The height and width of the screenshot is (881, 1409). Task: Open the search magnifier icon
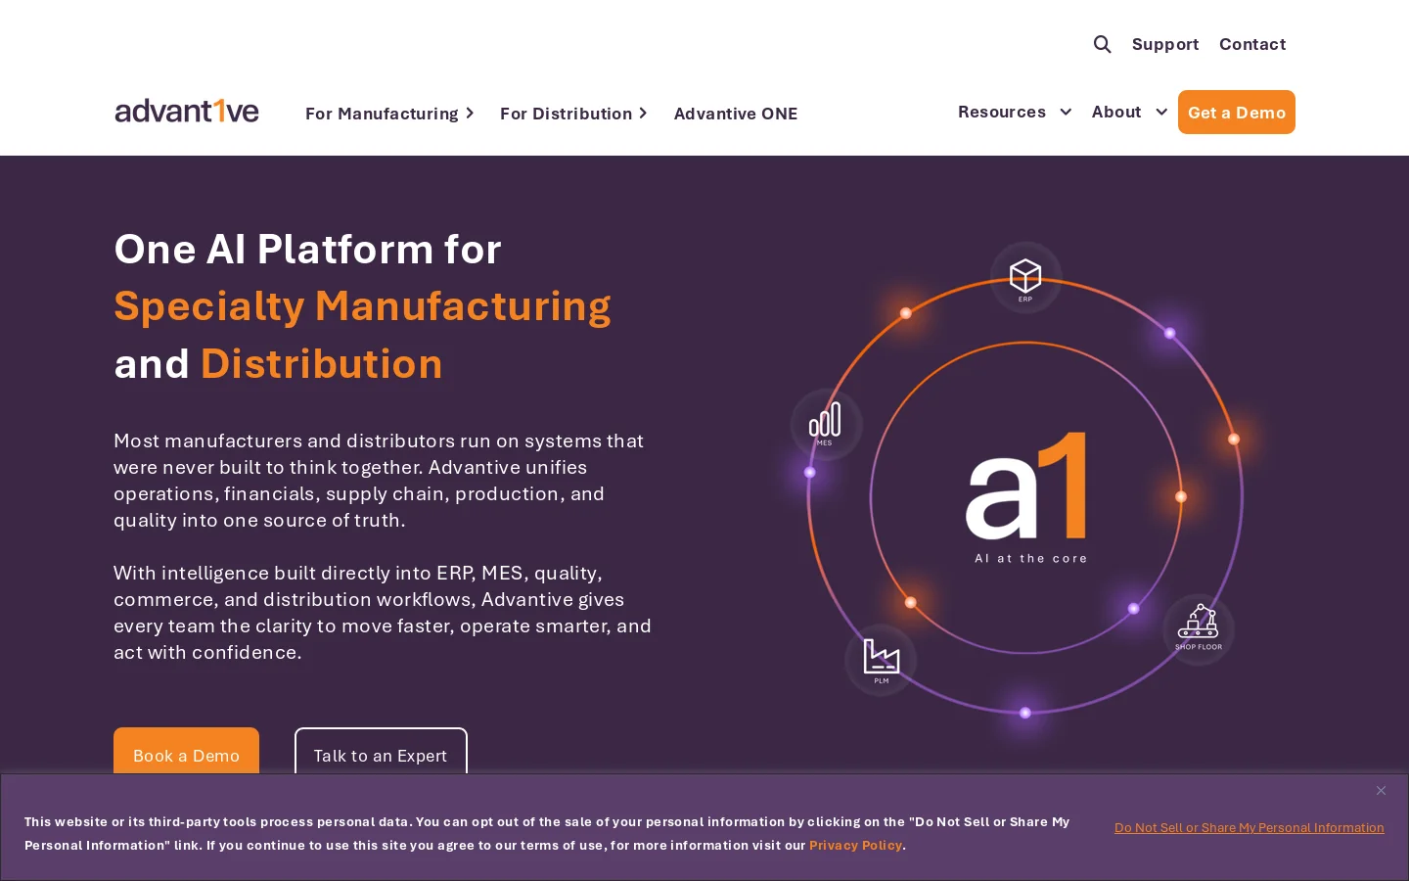(x=1102, y=44)
